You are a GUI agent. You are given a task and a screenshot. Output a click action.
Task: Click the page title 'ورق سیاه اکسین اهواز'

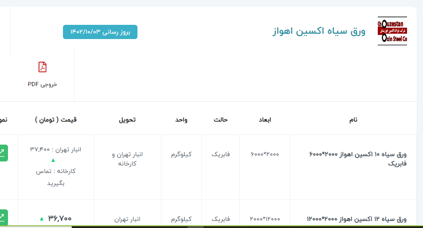pyautogui.click(x=319, y=32)
